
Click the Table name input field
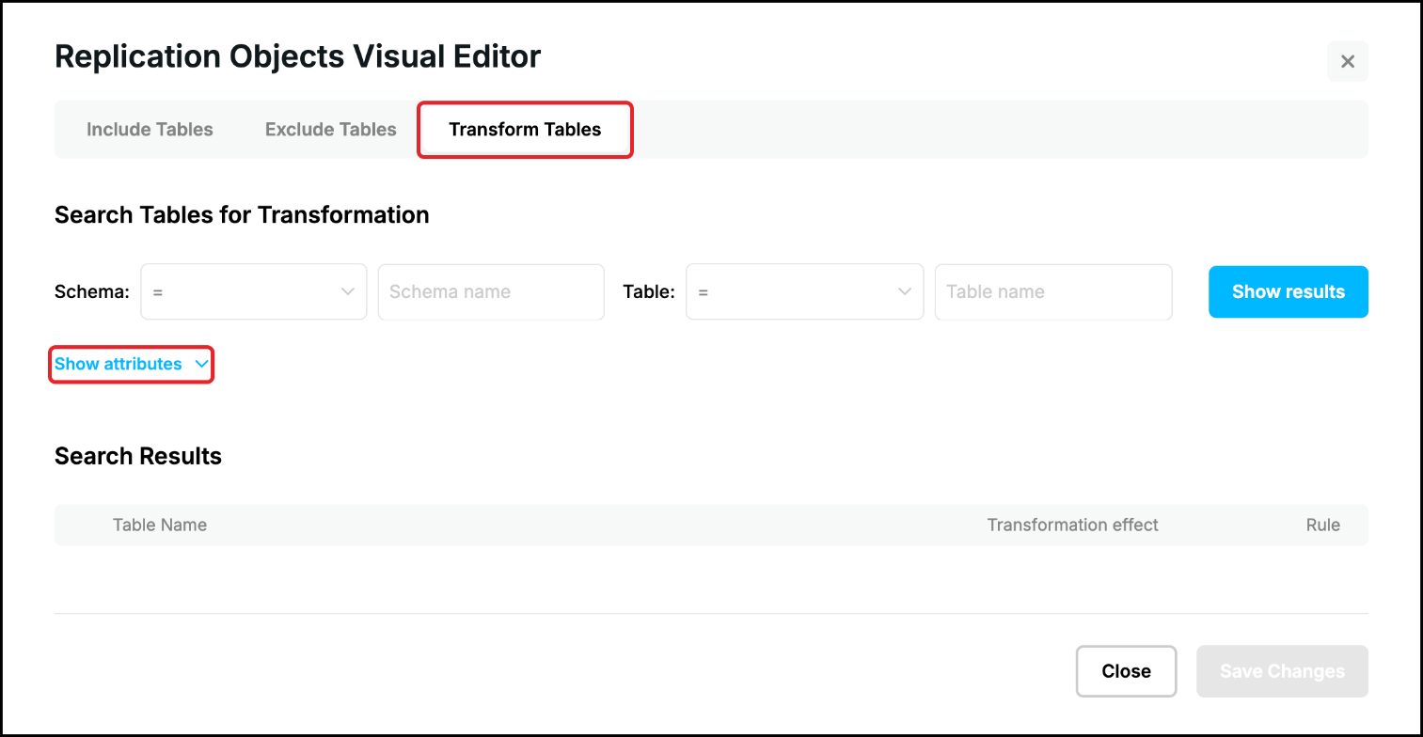click(1053, 291)
